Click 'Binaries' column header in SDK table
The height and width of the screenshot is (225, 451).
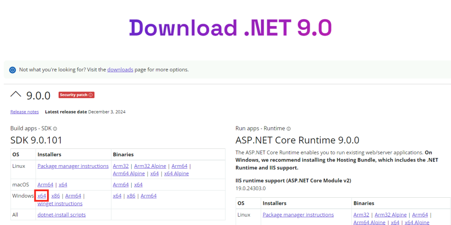[123, 155]
